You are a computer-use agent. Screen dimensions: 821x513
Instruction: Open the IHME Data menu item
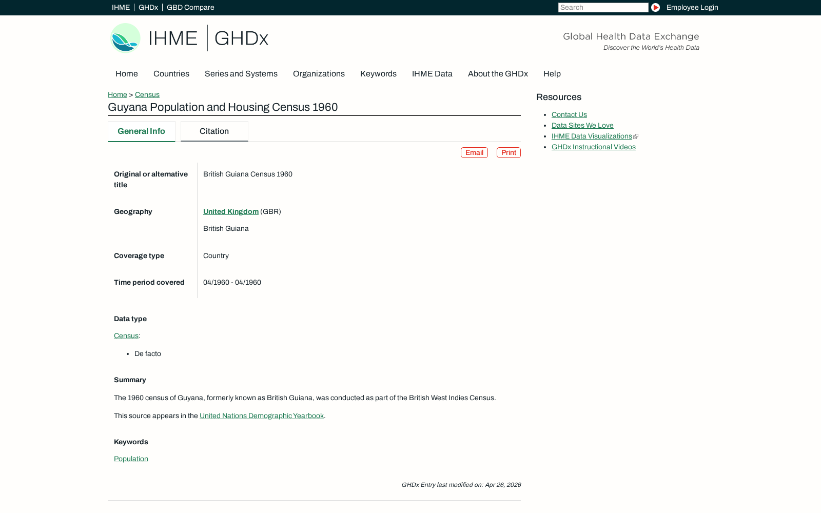click(x=432, y=74)
